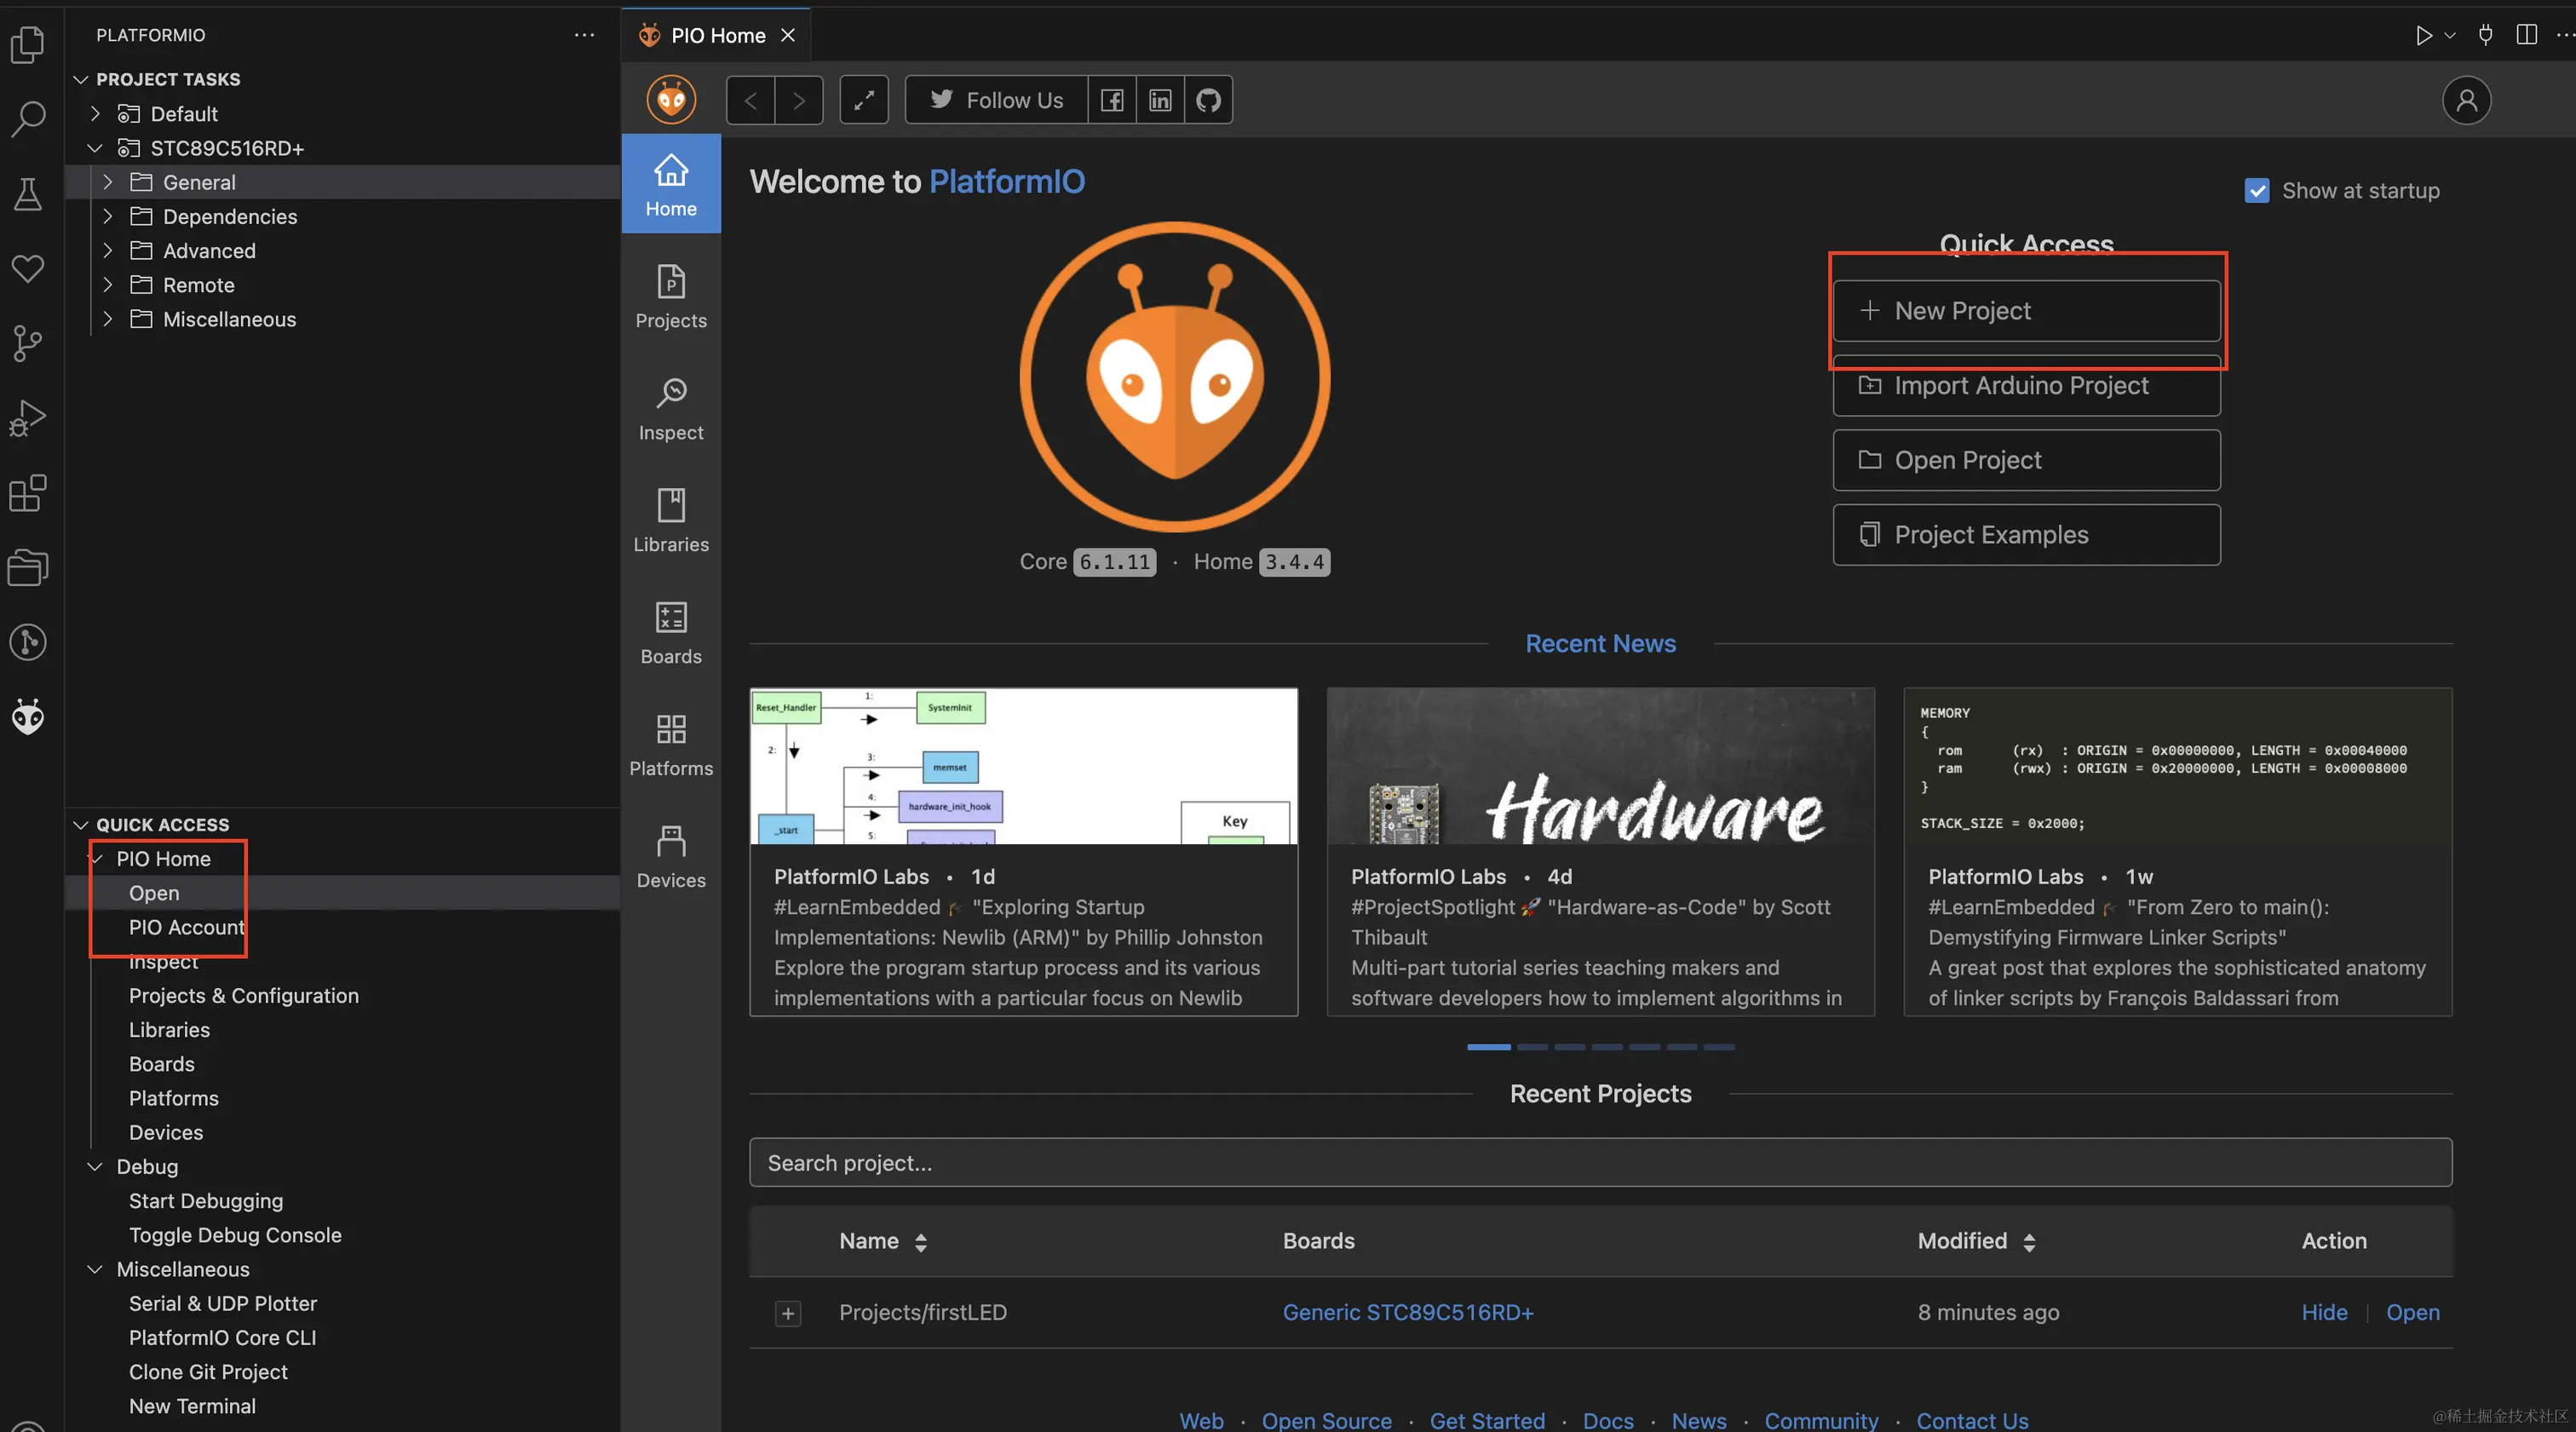Click the GitHub icon in toolbar

[1208, 100]
